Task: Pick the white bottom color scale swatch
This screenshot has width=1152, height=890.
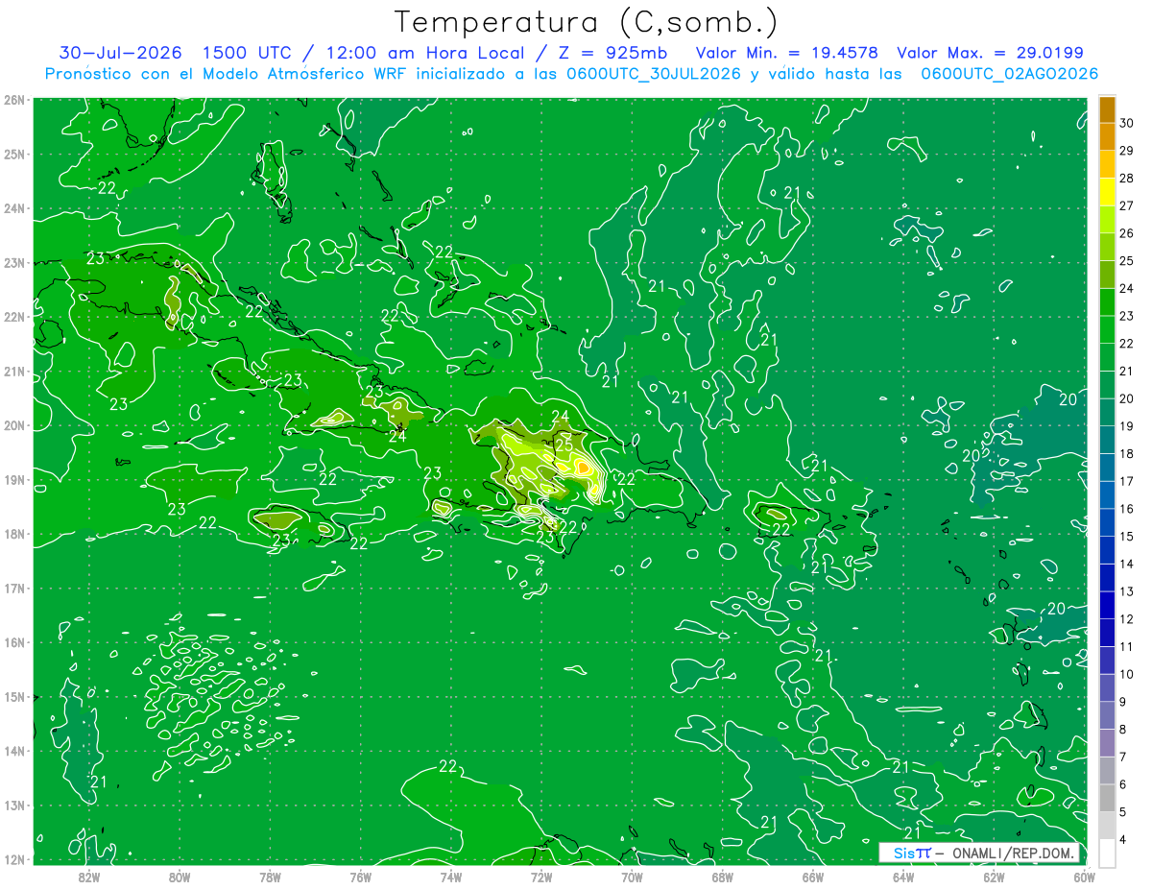Action: tap(1107, 852)
